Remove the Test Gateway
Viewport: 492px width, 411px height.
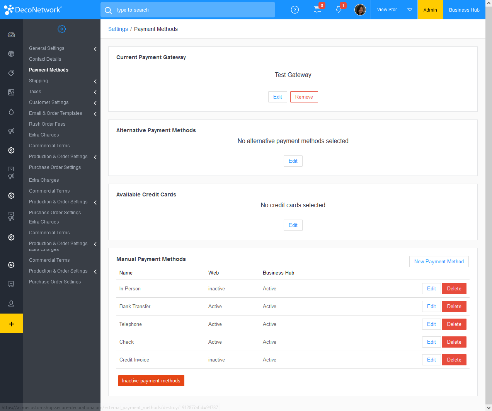pyautogui.click(x=304, y=97)
